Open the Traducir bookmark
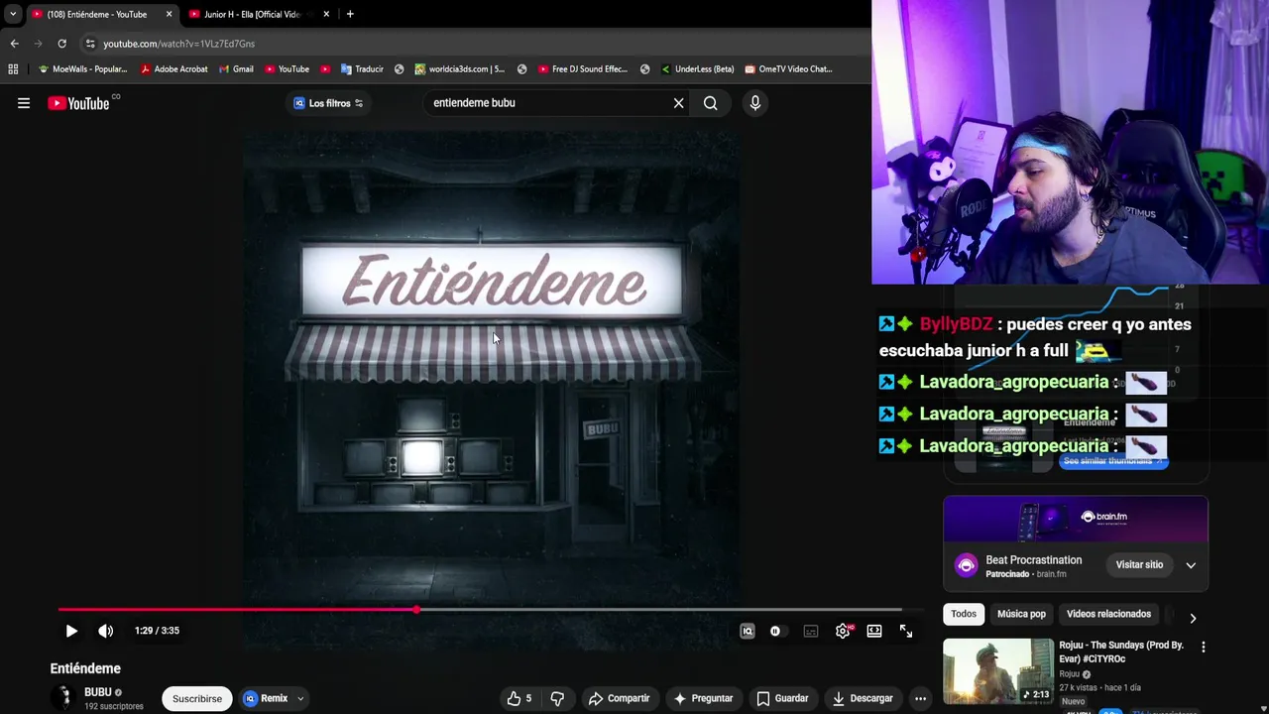Screen dimensions: 1269x714 click(x=362, y=69)
